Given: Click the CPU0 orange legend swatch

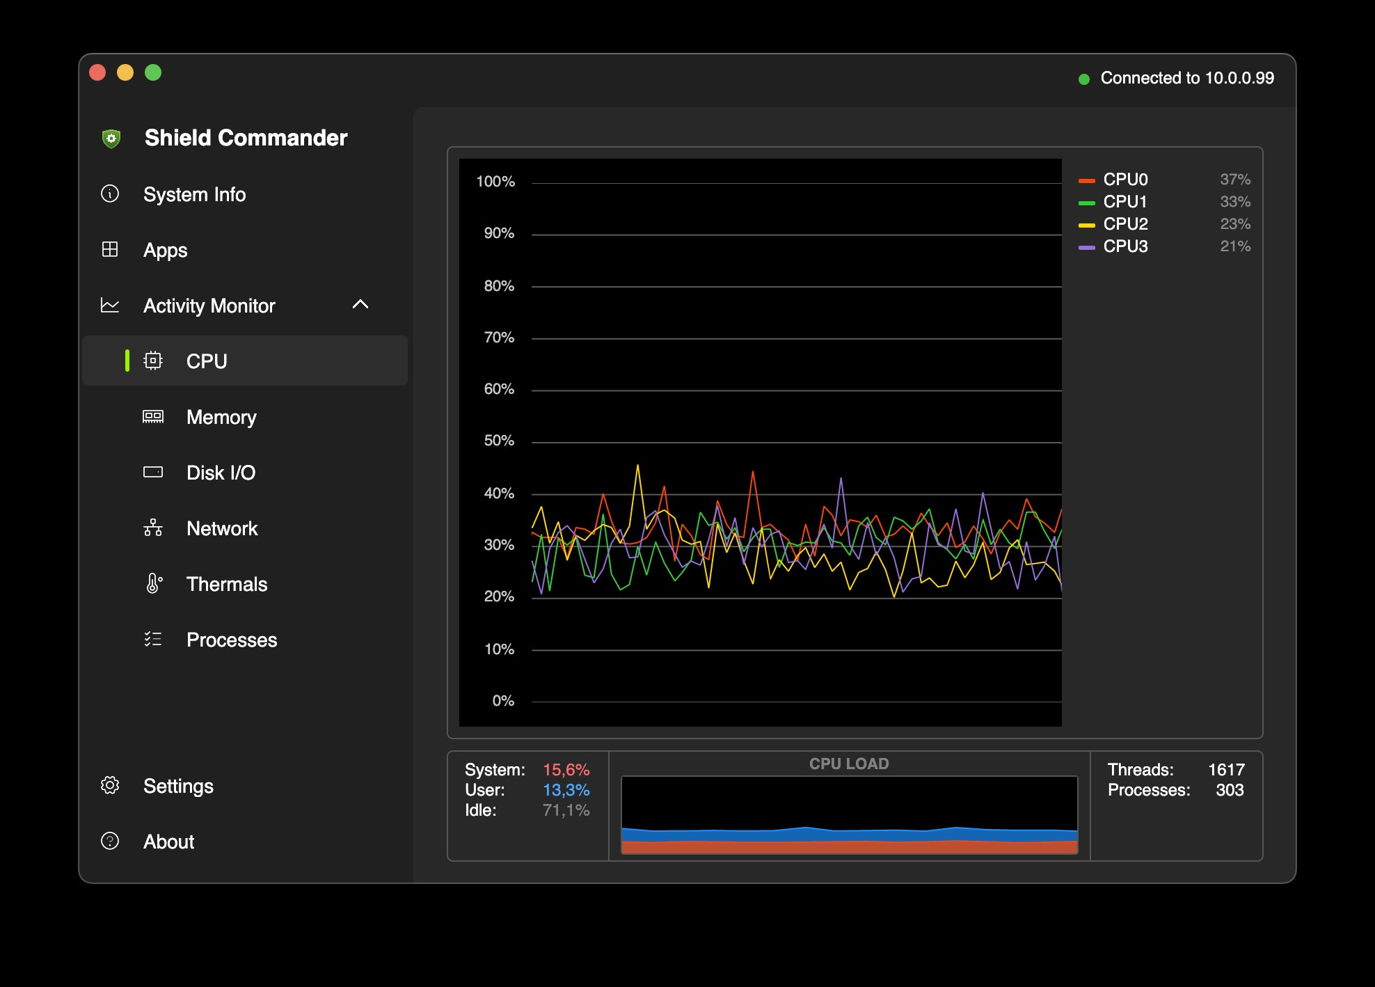Looking at the screenshot, I should (x=1086, y=180).
